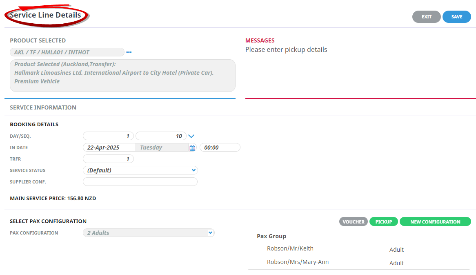
Task: Click the In Date field showing 22-Apr-2025
Action: pyautogui.click(x=109, y=148)
